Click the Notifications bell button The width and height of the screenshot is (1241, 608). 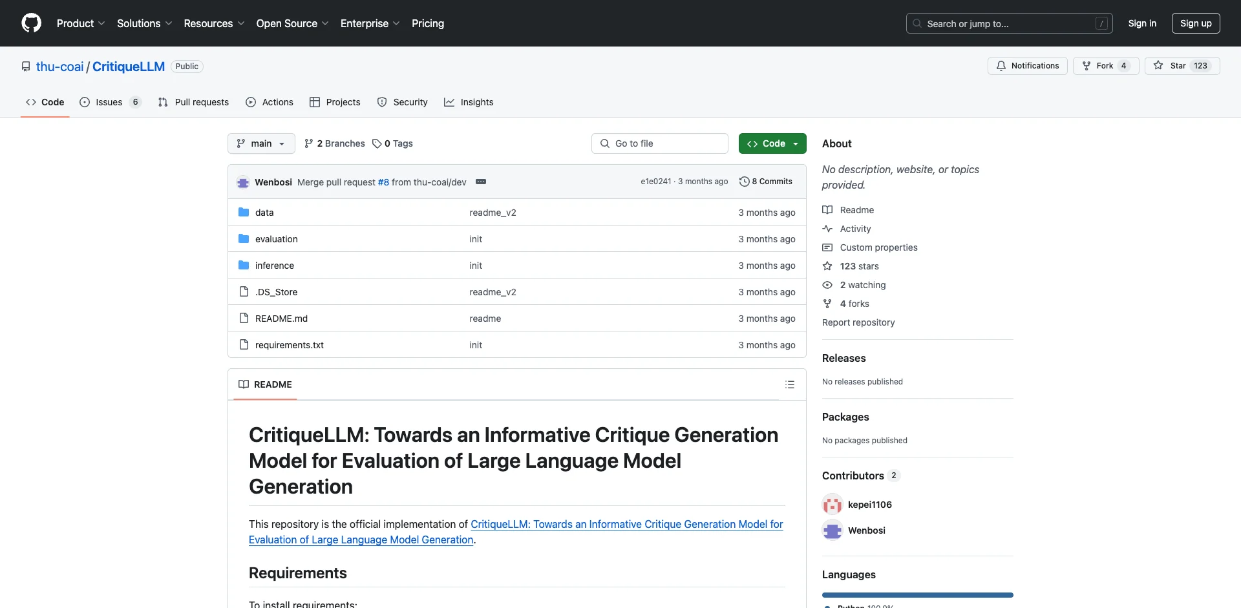click(x=1027, y=66)
